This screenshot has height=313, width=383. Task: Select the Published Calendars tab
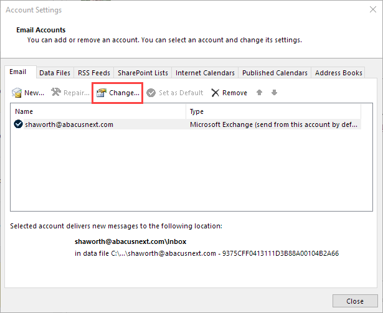pos(275,73)
